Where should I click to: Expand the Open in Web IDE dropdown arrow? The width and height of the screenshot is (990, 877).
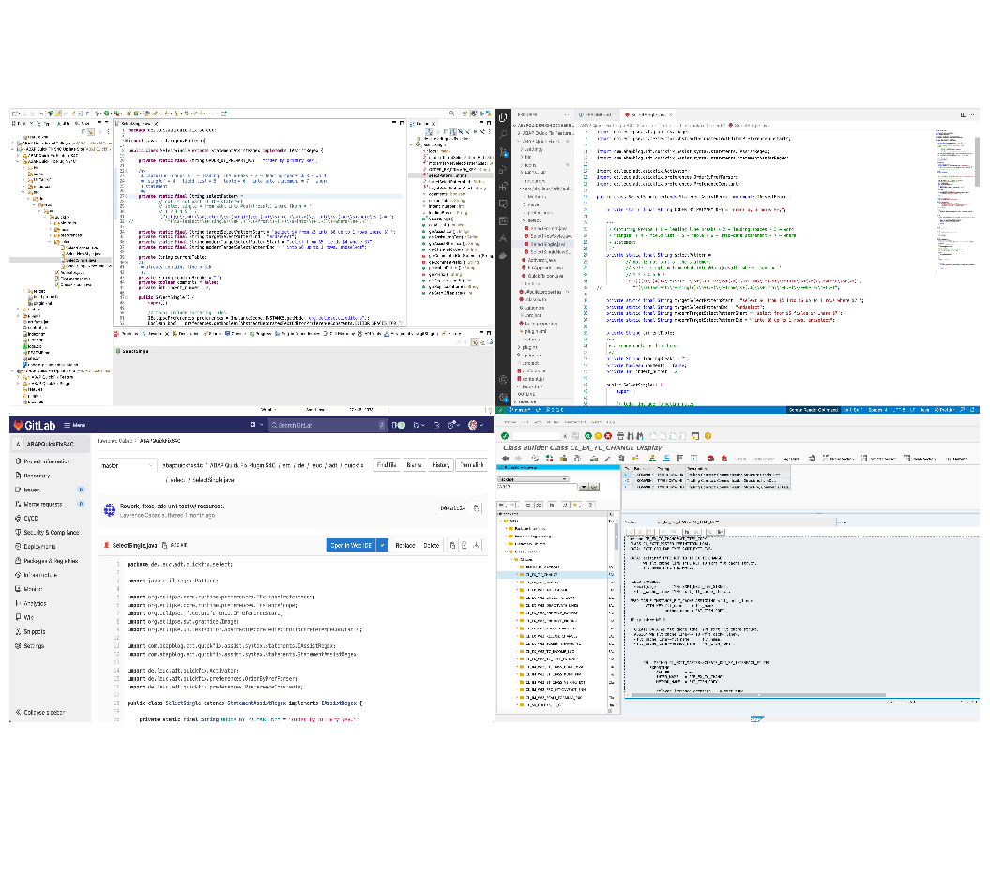382,545
